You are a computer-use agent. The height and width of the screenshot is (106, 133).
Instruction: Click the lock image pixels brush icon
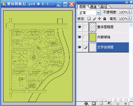pos(94,19)
